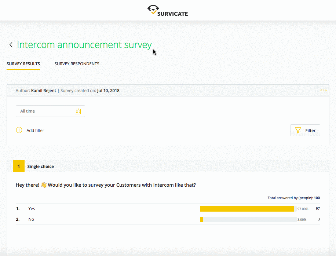Click creation date Jul 10, 2018
Viewport: 336px width, 256px height.
(108, 91)
